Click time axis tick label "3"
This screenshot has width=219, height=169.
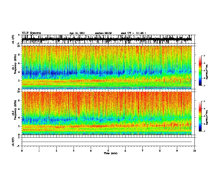[74, 151]
